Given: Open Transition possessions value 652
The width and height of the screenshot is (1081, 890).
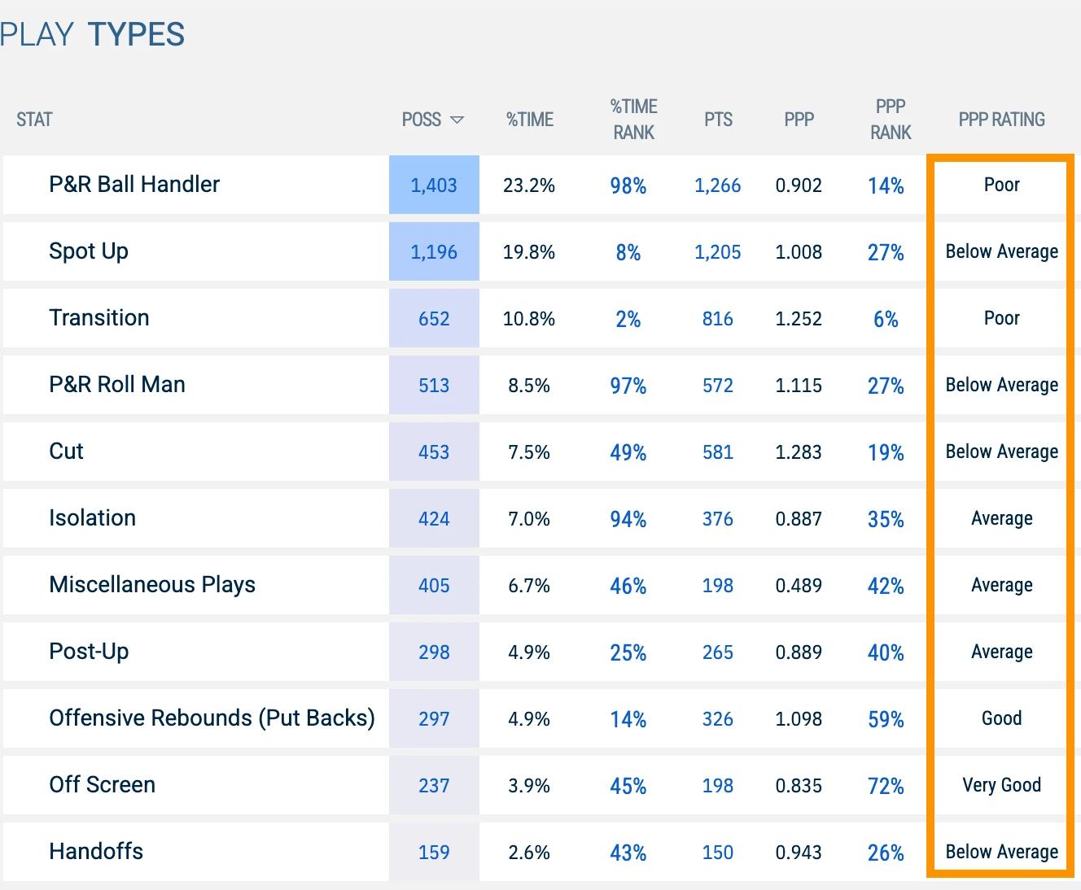Looking at the screenshot, I should pos(434,319).
